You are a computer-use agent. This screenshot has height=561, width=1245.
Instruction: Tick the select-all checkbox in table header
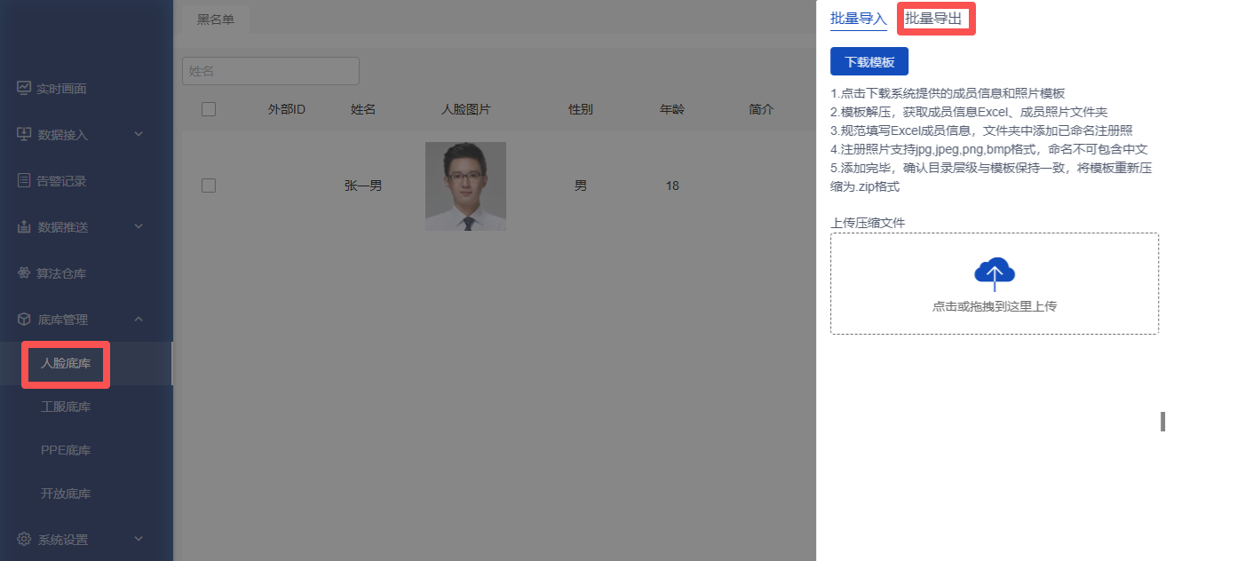pyautogui.click(x=209, y=109)
